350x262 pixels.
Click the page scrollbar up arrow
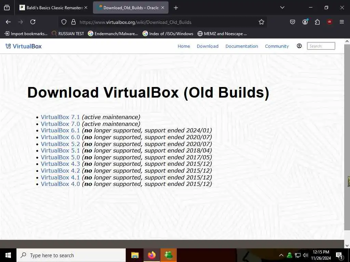pos(347,41)
